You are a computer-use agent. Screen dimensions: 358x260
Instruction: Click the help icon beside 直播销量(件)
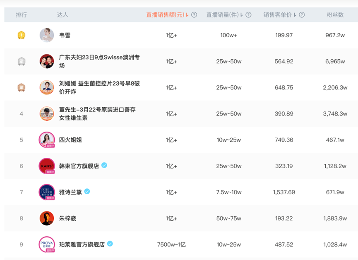click(248, 15)
